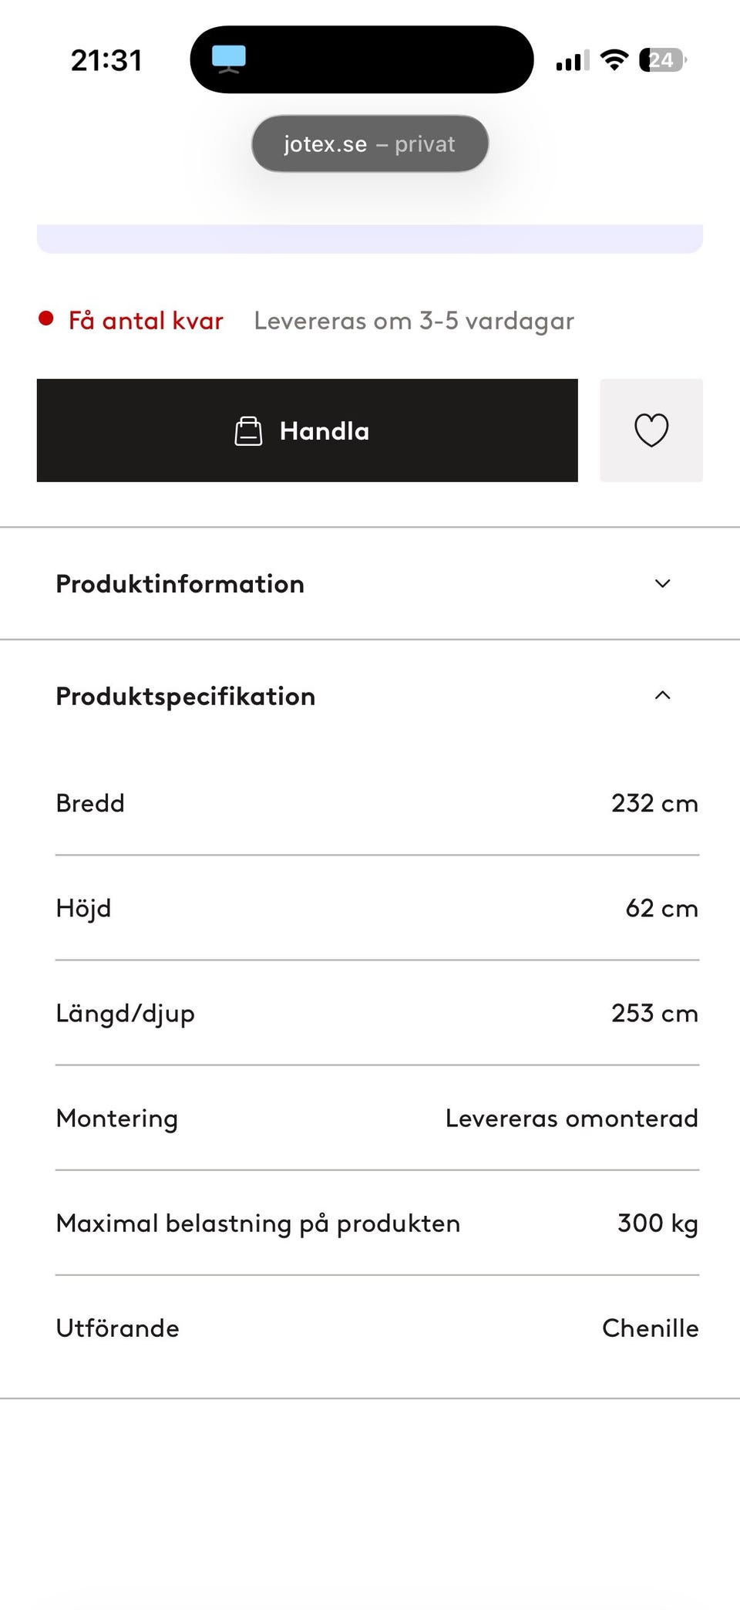The height and width of the screenshot is (1610, 740).
Task: Tap the jotex.se address bar pill
Action: click(369, 143)
